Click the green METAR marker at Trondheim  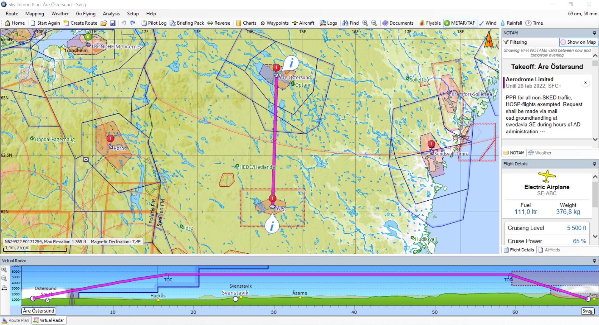(x=88, y=37)
